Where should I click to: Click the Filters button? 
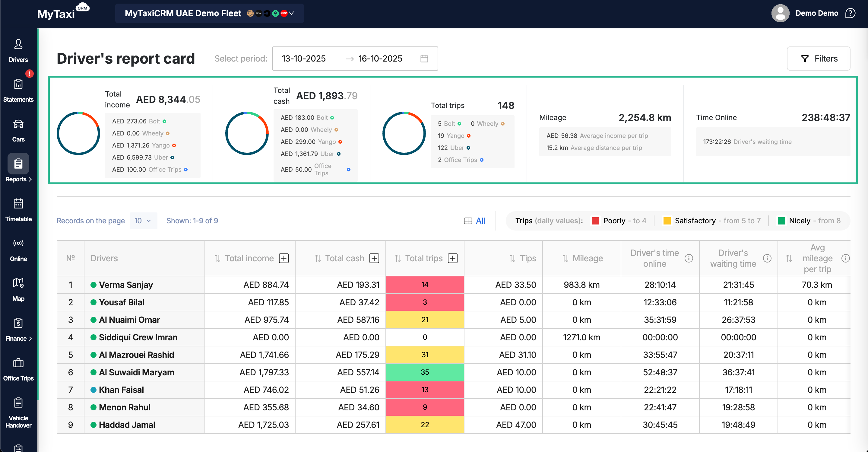[818, 59]
